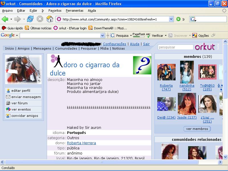Image resolution: width=228 pixels, height=171 pixels.
Task: Click the Verificar spell check button
Action: [154, 35]
